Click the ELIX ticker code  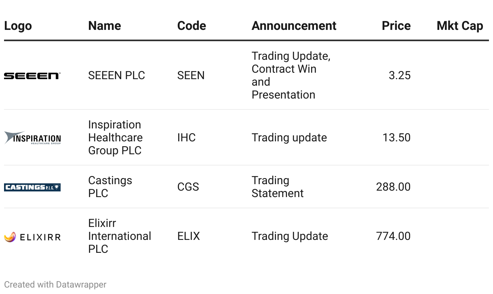[189, 236]
